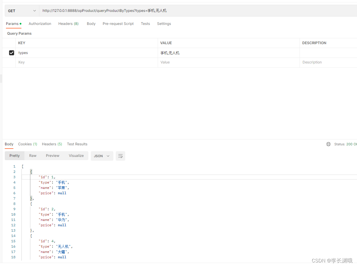
Task: Open the JSON format dropdown
Action: tap(102, 156)
